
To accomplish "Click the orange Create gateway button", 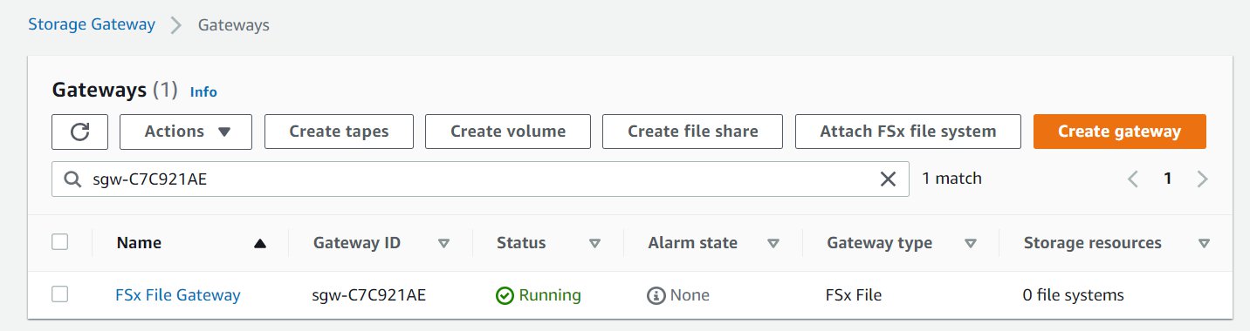I will click(x=1120, y=132).
